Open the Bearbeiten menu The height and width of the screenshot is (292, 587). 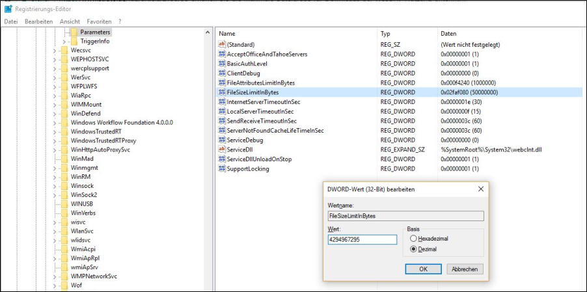click(x=39, y=21)
